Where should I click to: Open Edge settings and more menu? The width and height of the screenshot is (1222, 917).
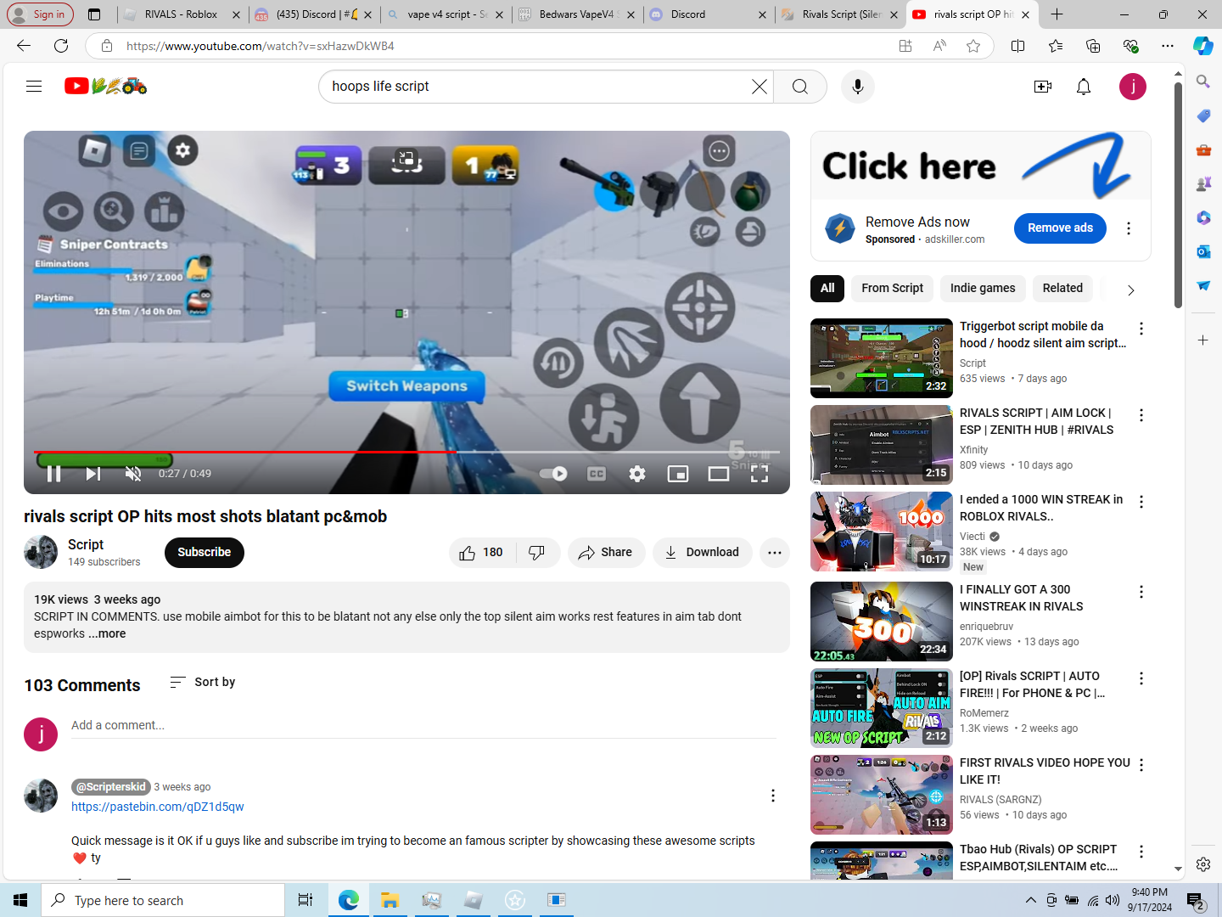(1168, 46)
